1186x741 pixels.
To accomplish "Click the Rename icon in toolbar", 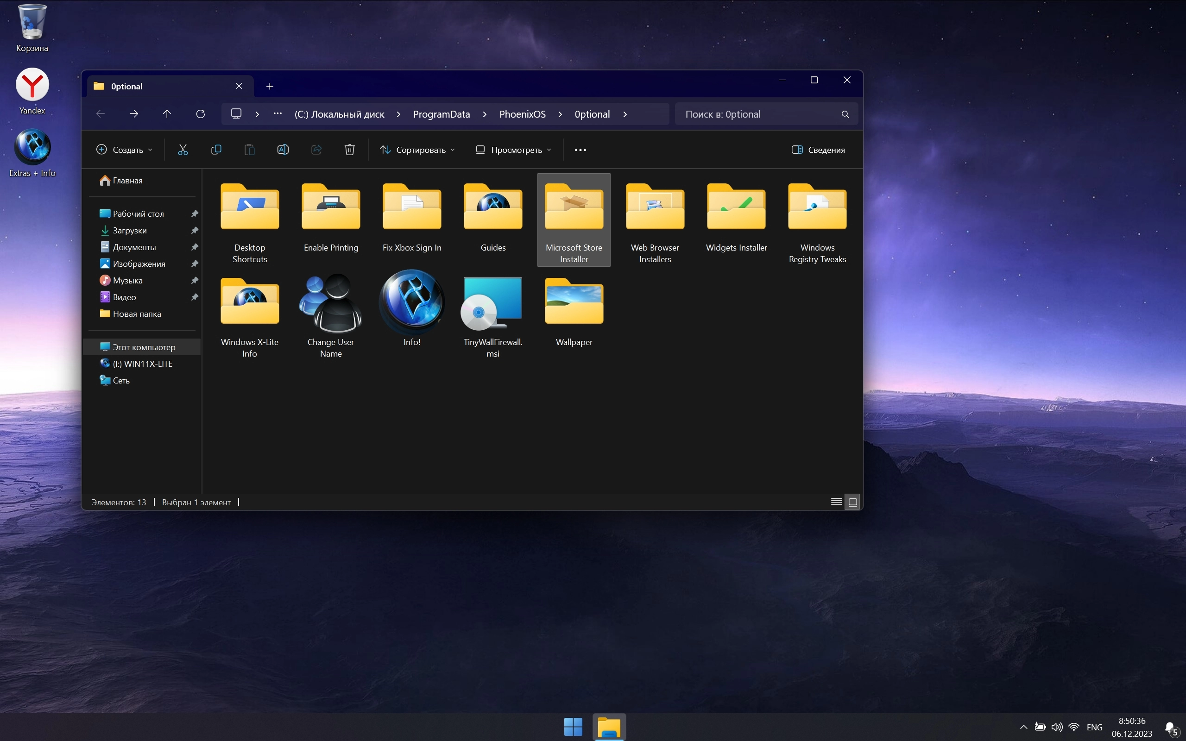I will point(283,150).
